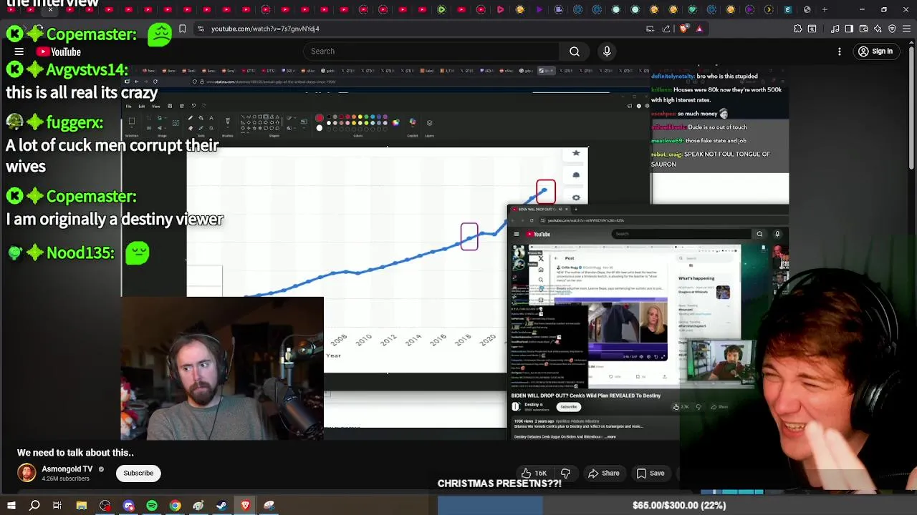Click the share page icon in address bar
The height and width of the screenshot is (515, 917).
pos(666,29)
